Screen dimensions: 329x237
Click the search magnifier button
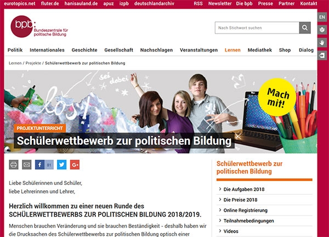[x=305, y=28]
